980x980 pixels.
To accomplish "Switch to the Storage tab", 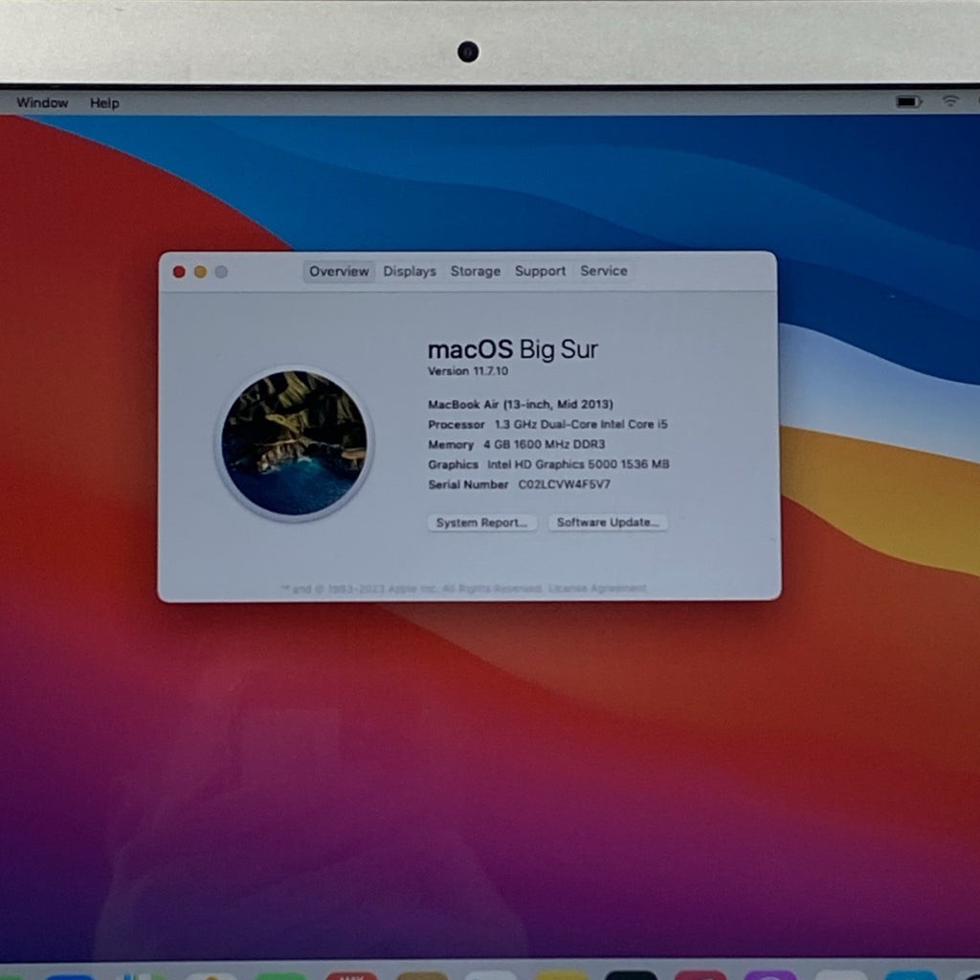I will [x=475, y=271].
